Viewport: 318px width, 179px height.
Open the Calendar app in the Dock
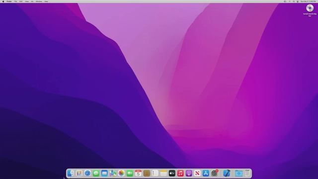click(138, 174)
